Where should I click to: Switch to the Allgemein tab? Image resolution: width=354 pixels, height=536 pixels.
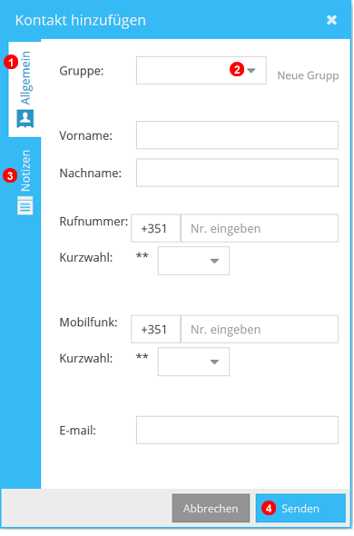pyautogui.click(x=25, y=89)
